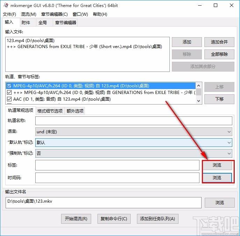Viewport: 240px width, 236px height.
Task: Open the 章节编辑器(C) menu
Action: click(x=54, y=14)
